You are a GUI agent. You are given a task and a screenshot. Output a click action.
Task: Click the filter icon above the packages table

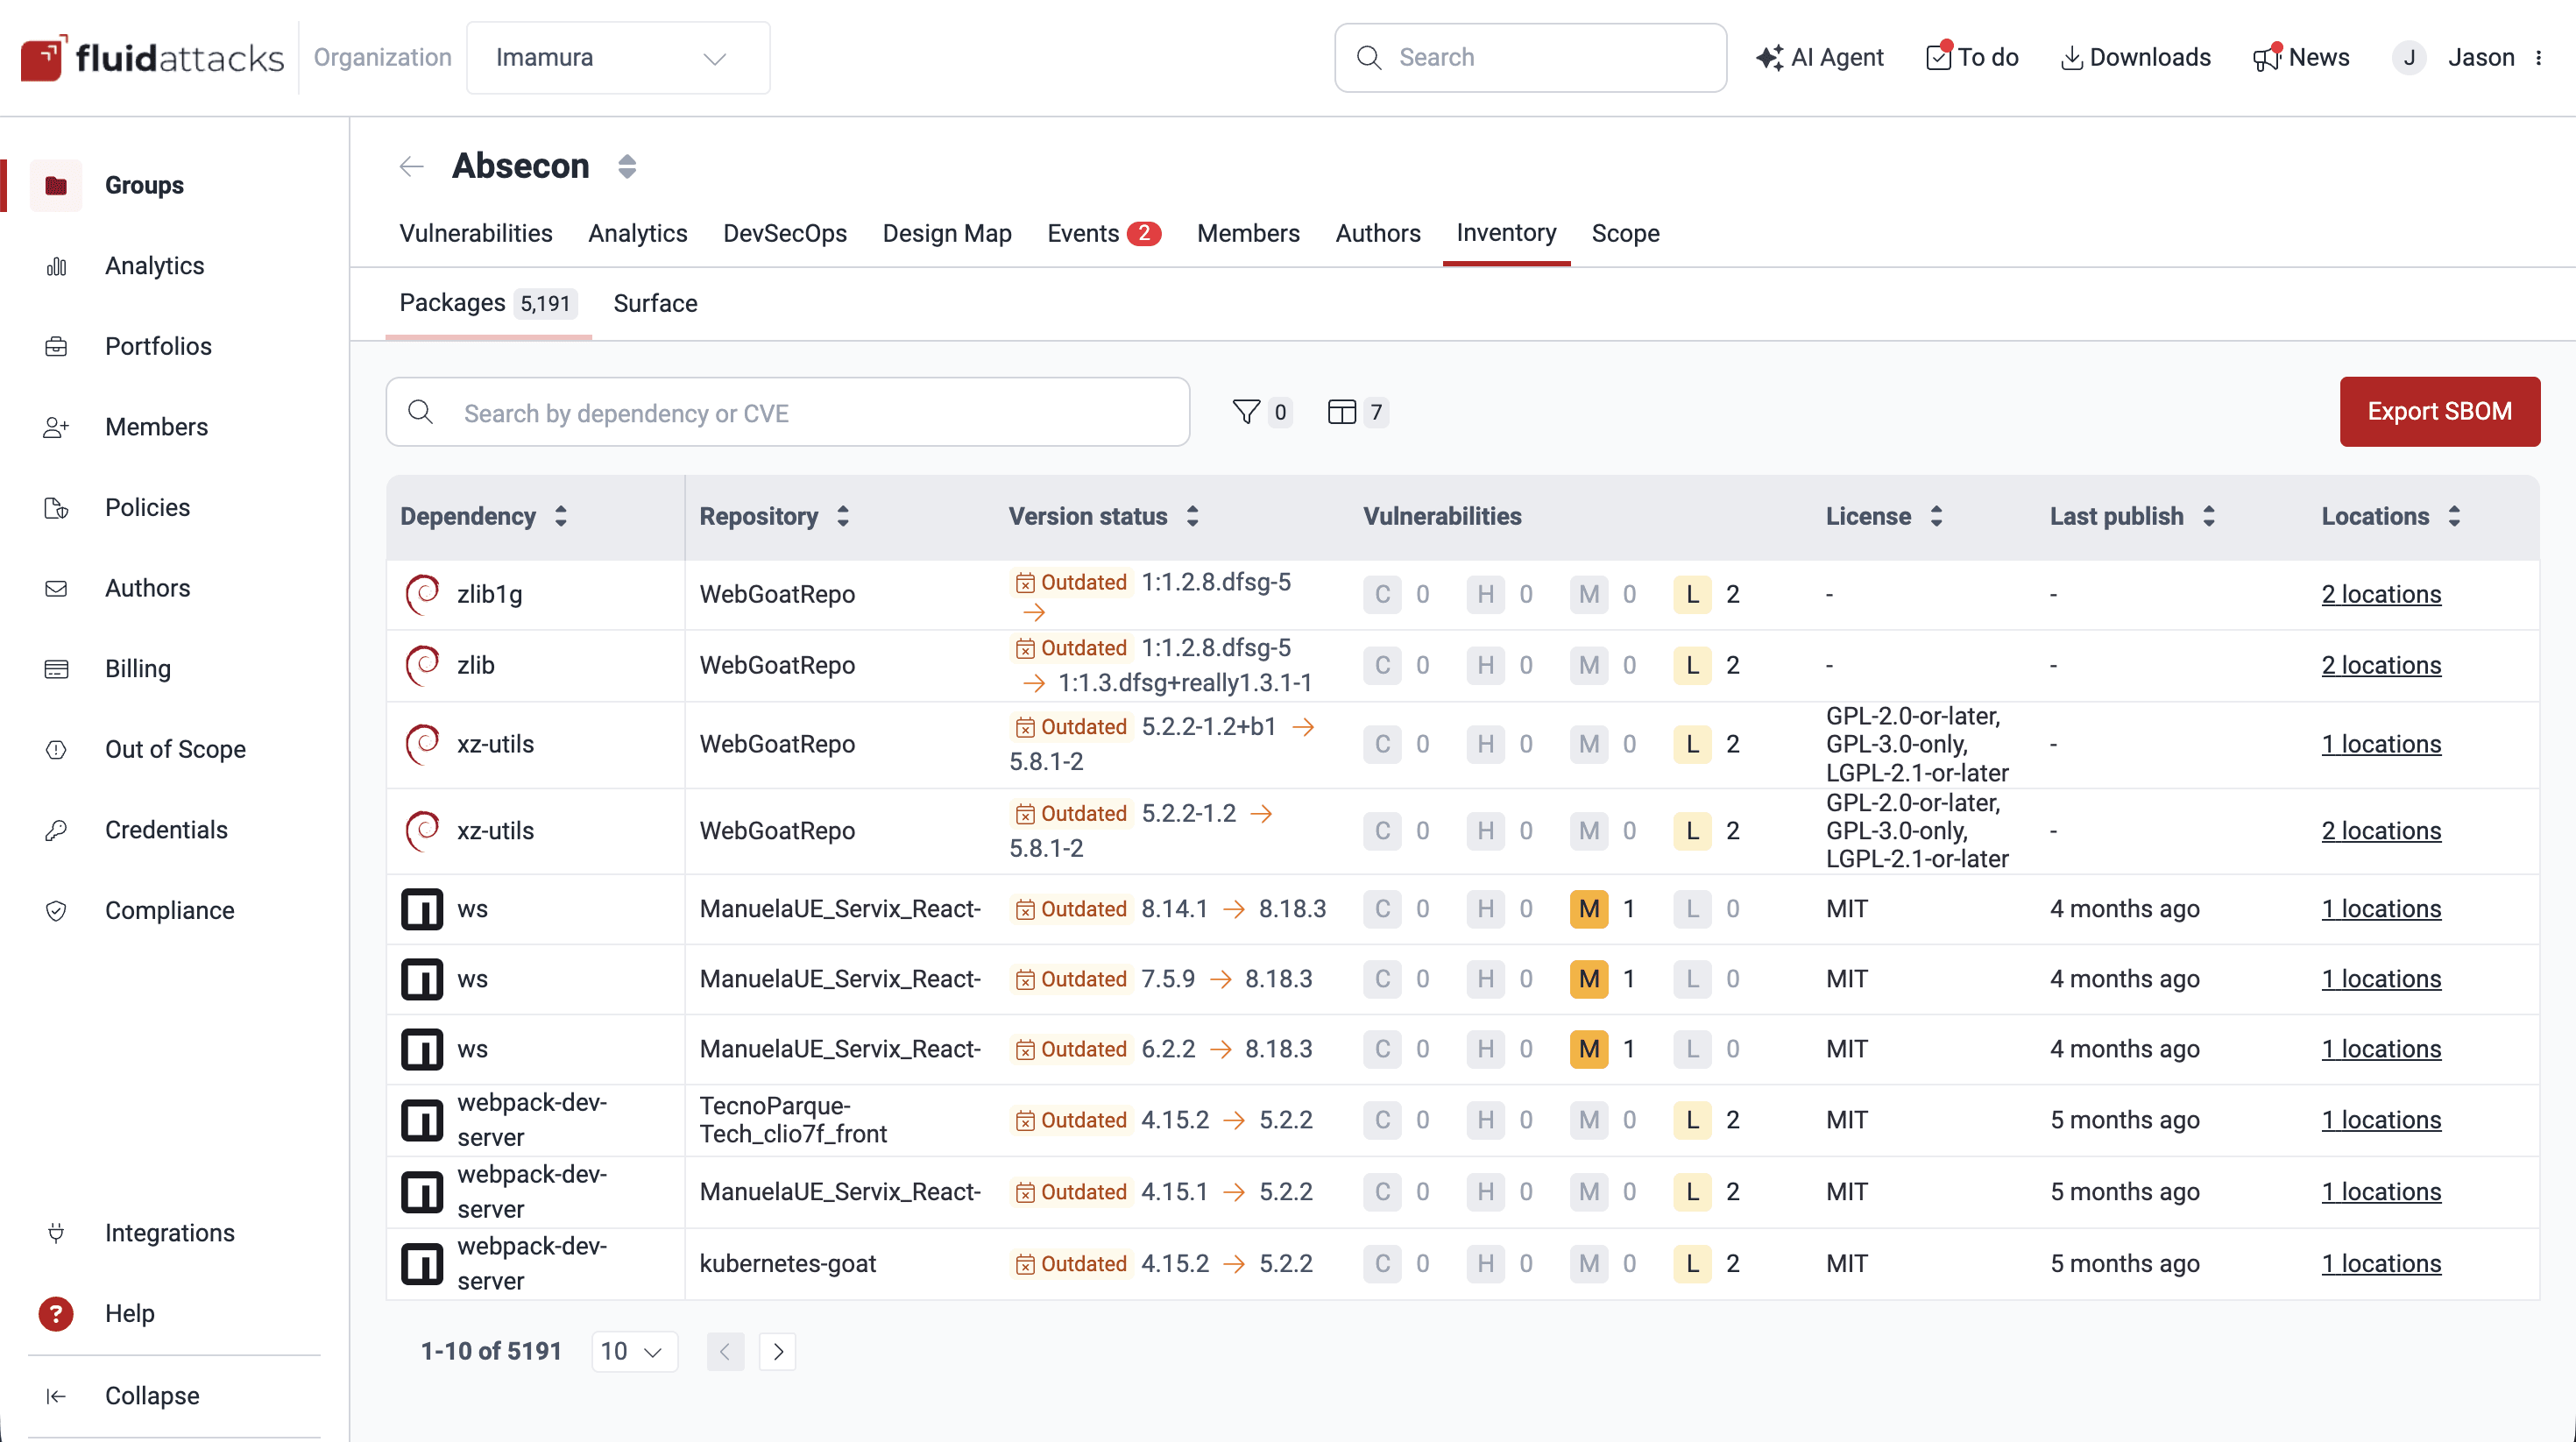tap(1246, 411)
